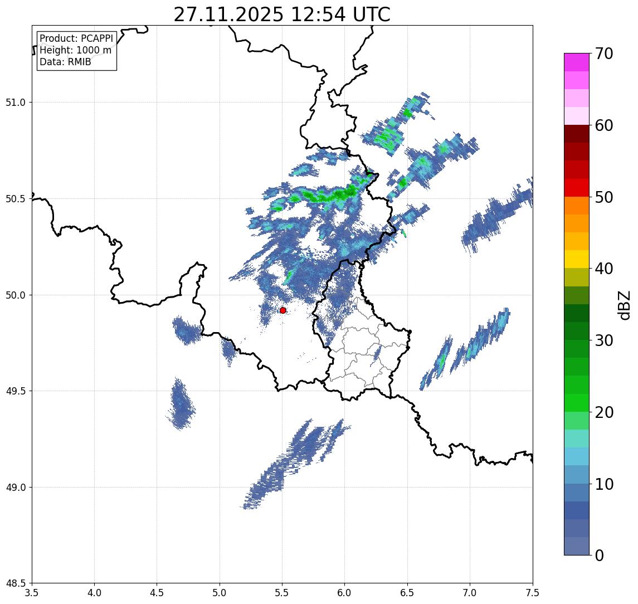The height and width of the screenshot is (604, 638).
Task: Click the longitude axis label 3.5
Action: point(32,593)
